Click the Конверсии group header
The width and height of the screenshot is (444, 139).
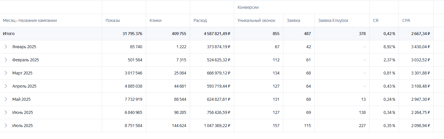[248, 7]
